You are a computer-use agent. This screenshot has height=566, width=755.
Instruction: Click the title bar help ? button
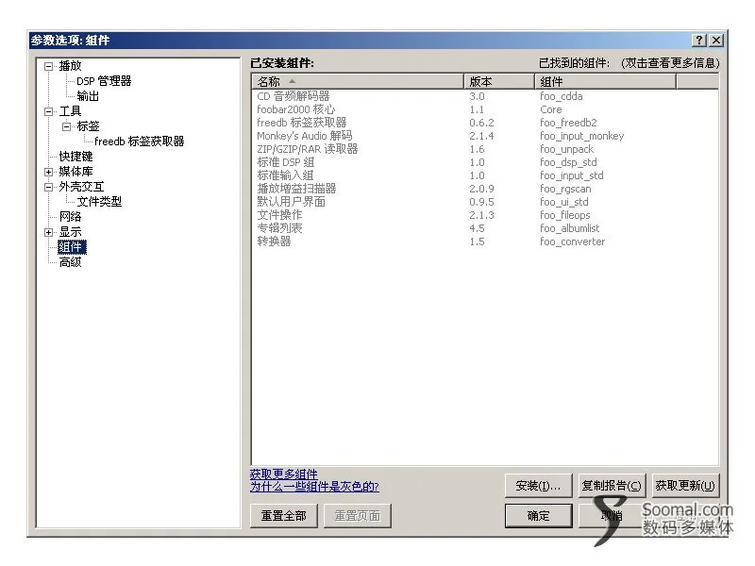[699, 41]
